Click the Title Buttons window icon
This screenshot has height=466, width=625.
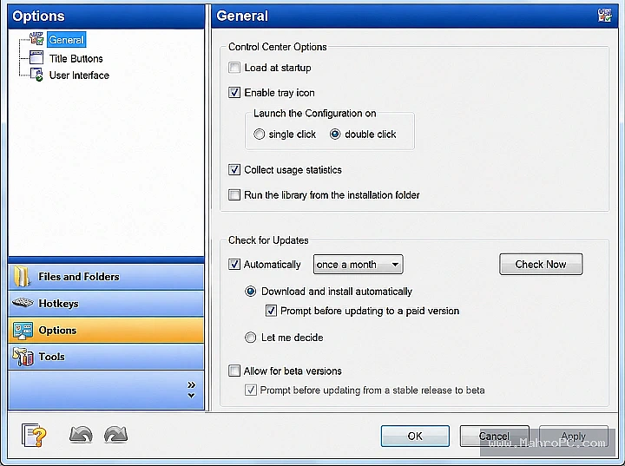[x=36, y=58]
